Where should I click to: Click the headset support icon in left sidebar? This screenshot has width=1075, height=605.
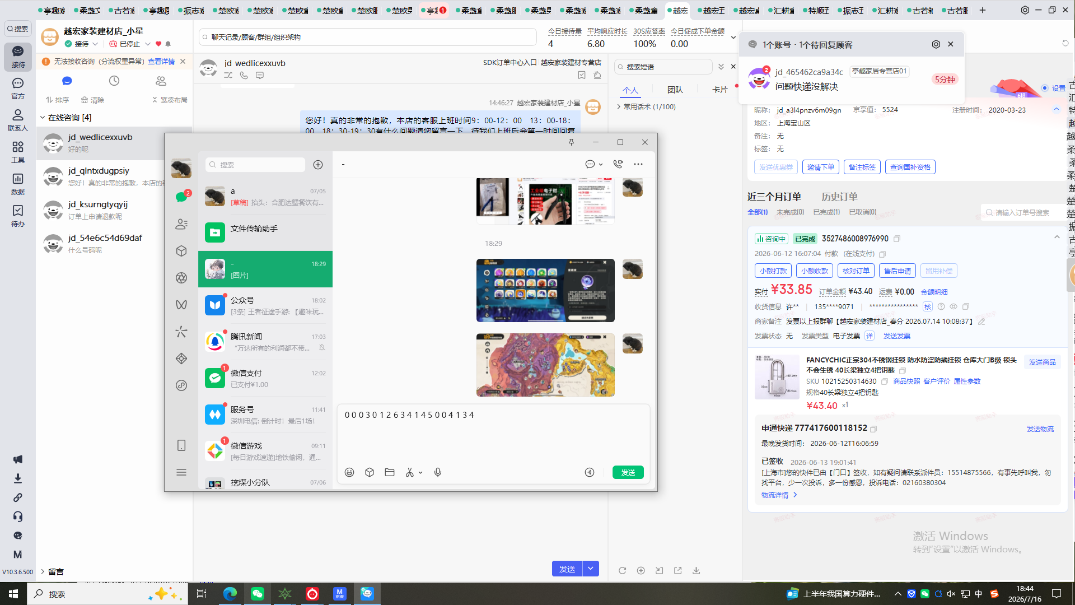click(x=18, y=516)
